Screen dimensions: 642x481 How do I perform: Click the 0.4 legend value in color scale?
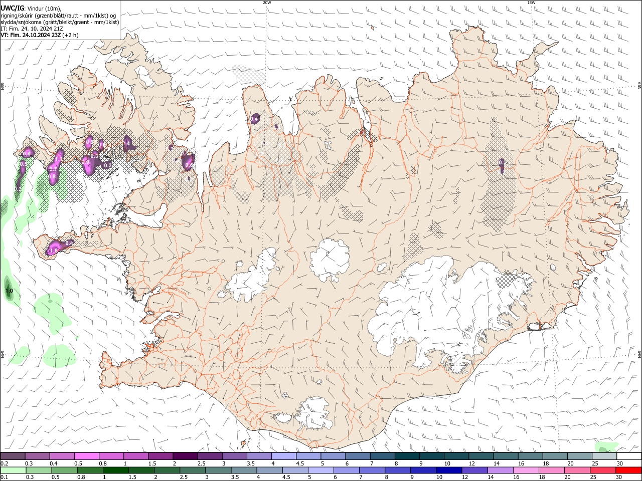tap(54, 463)
